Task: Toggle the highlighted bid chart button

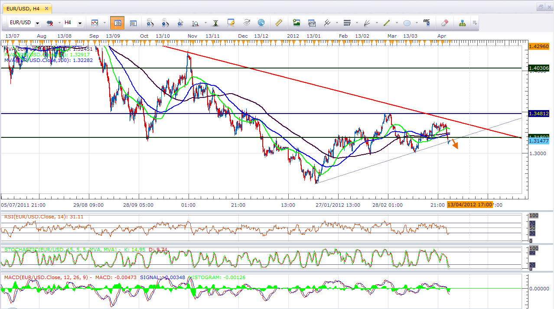Action: point(117,23)
